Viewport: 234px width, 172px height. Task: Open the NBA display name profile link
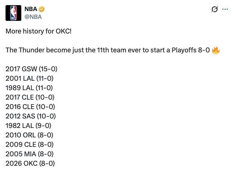[x=31, y=9]
